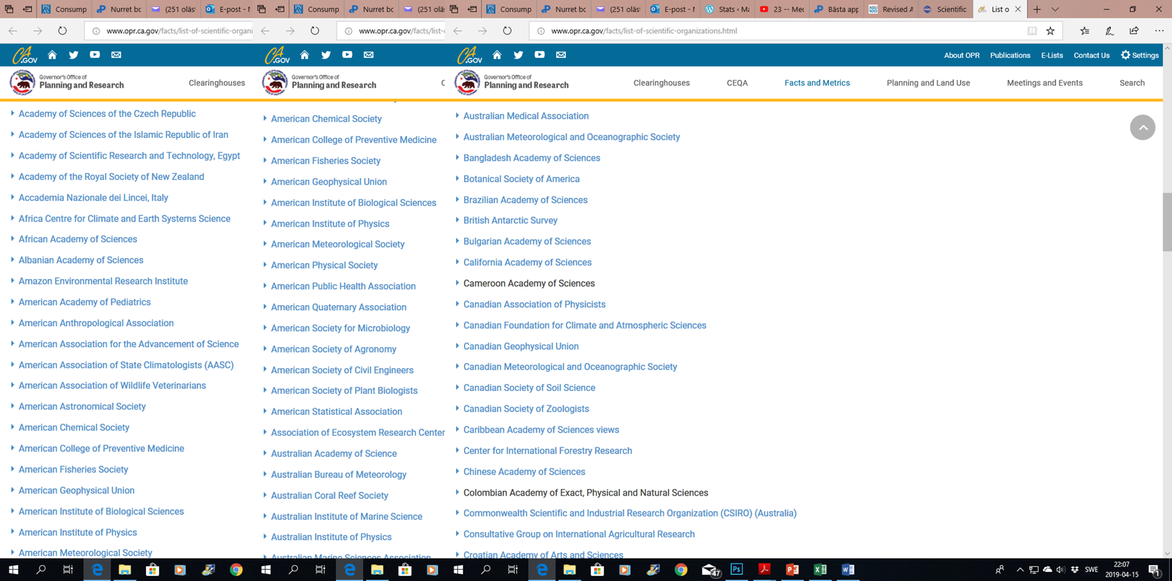Click the Add notes pen icon
Screen dimensions: 1172x581
point(1109,31)
